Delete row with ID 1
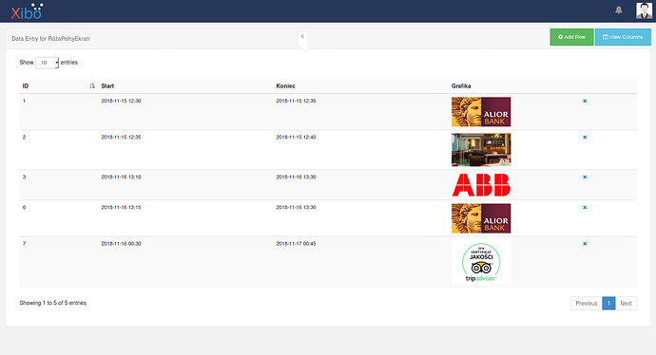 click(585, 101)
